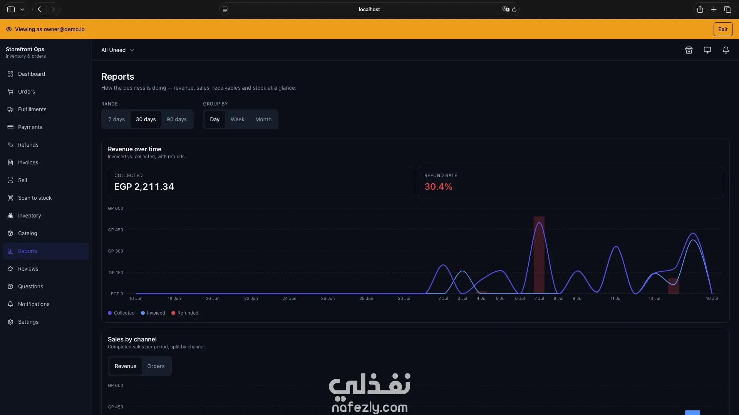Open the Dashboard sidebar icon

click(x=10, y=74)
